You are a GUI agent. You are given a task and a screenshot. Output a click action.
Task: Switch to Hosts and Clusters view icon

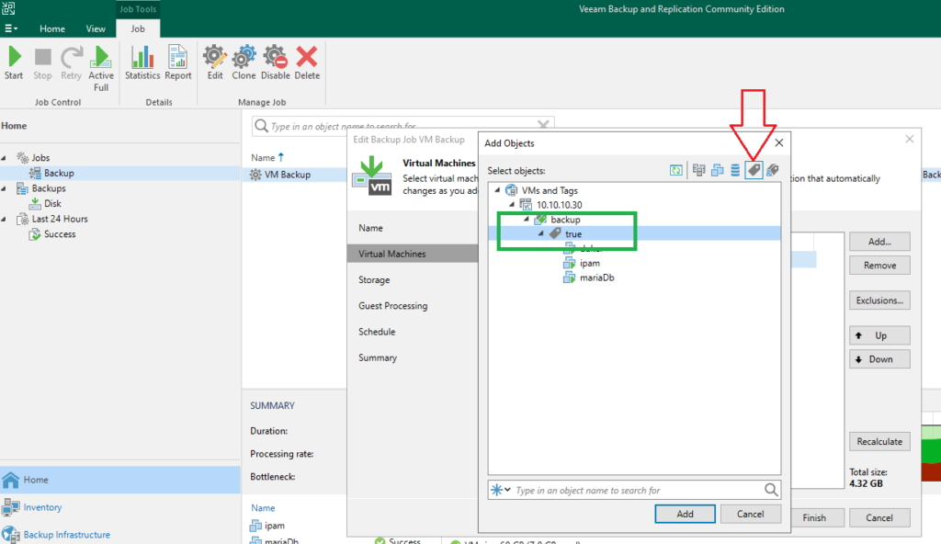698,171
